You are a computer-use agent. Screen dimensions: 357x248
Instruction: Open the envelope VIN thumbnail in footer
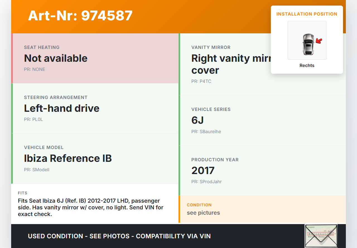coord(321,236)
